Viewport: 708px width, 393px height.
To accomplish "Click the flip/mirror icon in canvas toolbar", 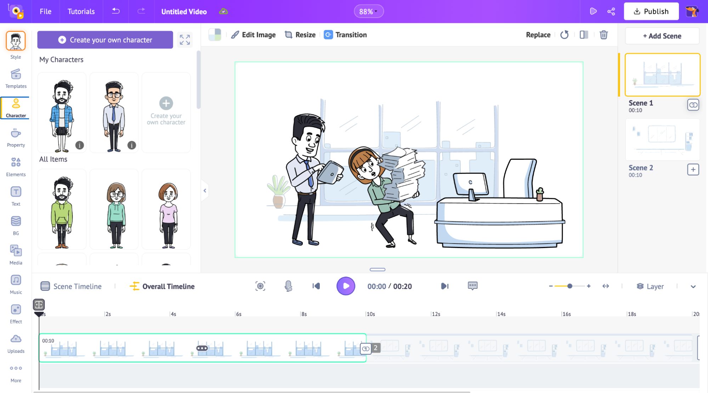I will click(x=584, y=35).
